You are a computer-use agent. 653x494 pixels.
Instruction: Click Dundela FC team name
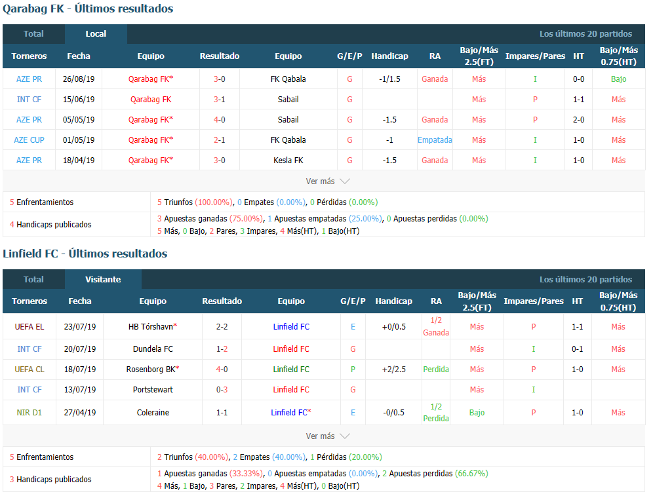pos(153,349)
